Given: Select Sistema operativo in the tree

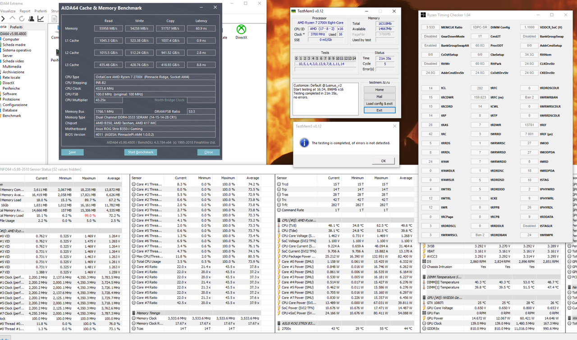Looking at the screenshot, I should pos(17,50).
